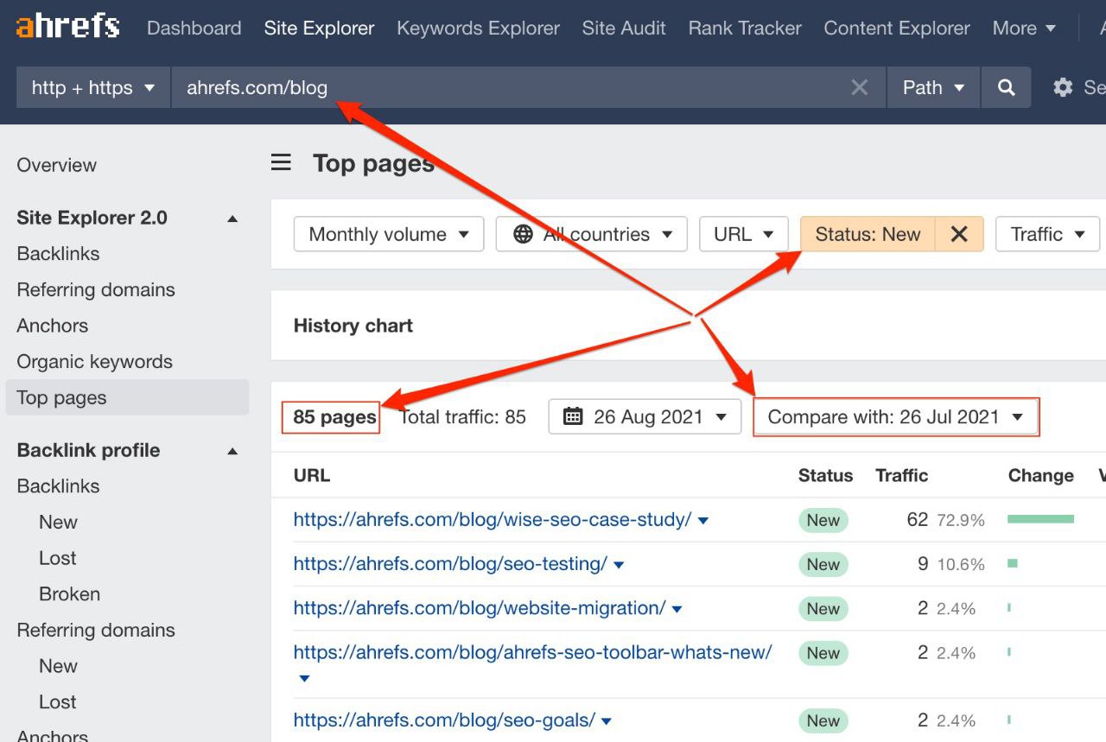Toggle the hamburger sidebar menu icon
Viewport: 1106px width, 742px height.
coord(281,162)
